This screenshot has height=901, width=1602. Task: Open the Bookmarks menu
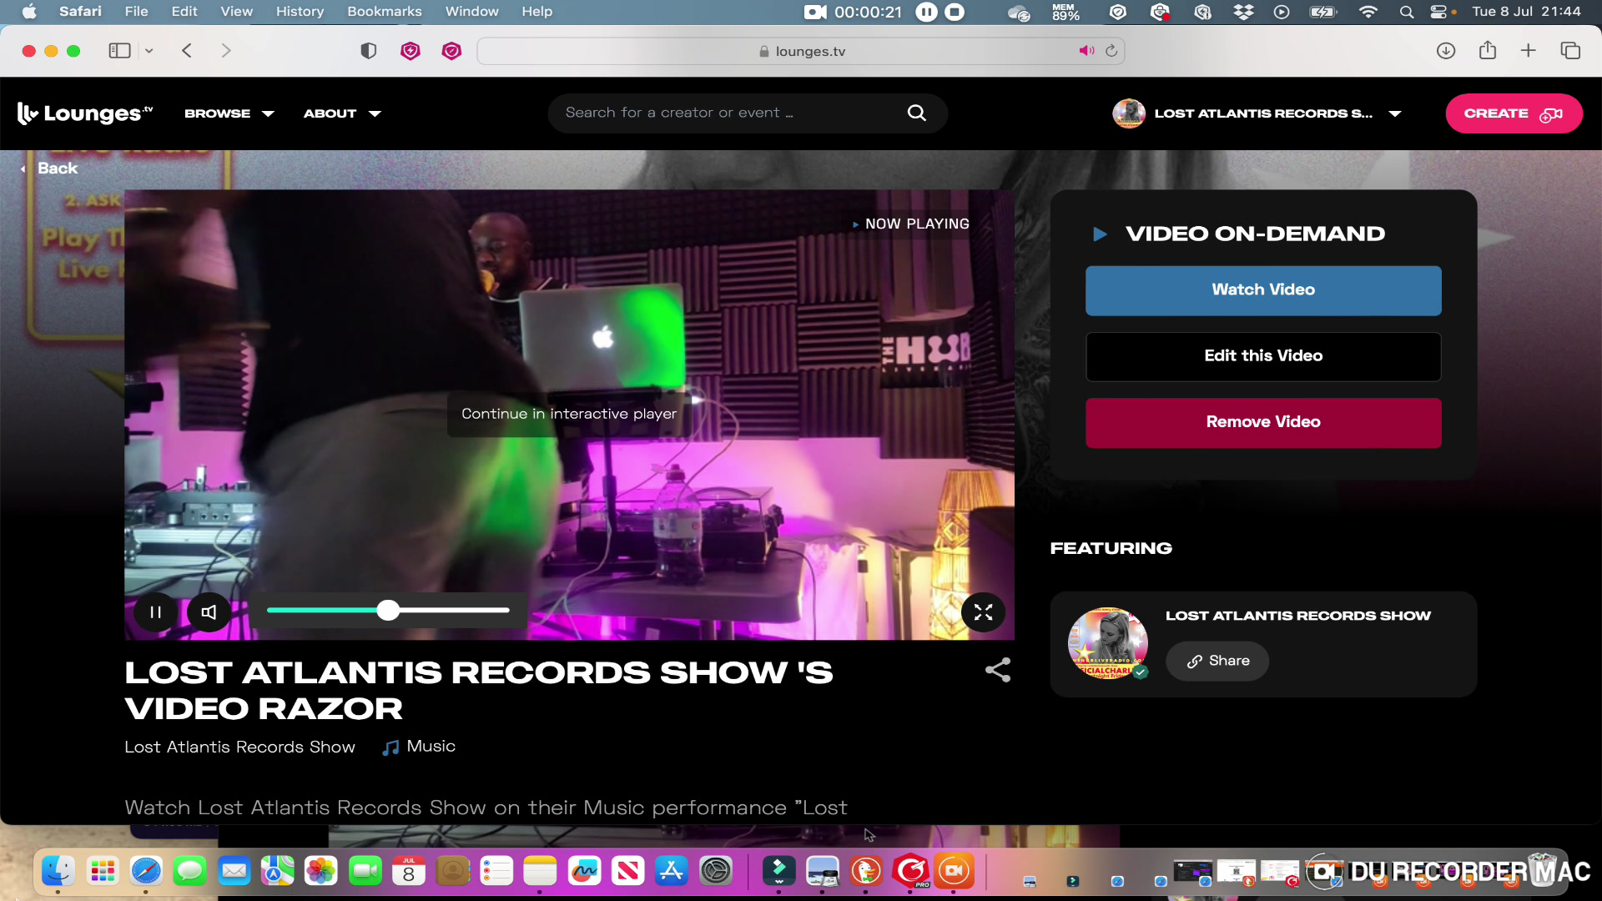pos(385,12)
